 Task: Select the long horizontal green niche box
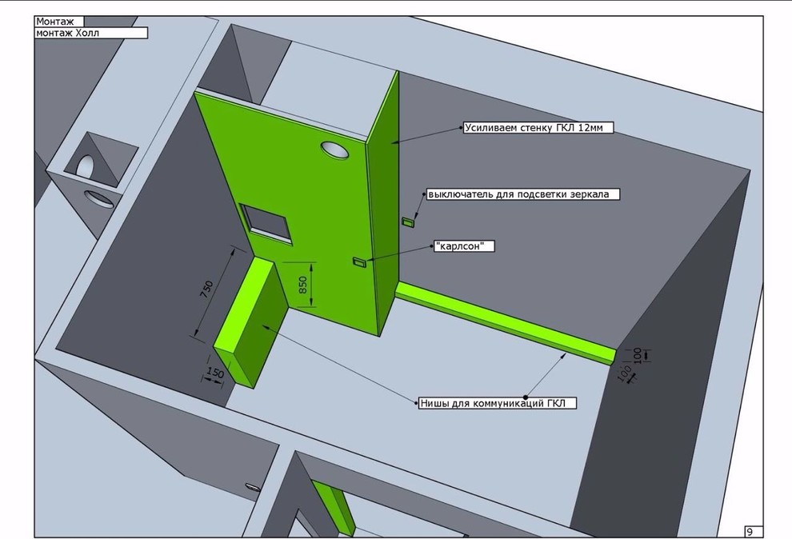tap(504, 321)
